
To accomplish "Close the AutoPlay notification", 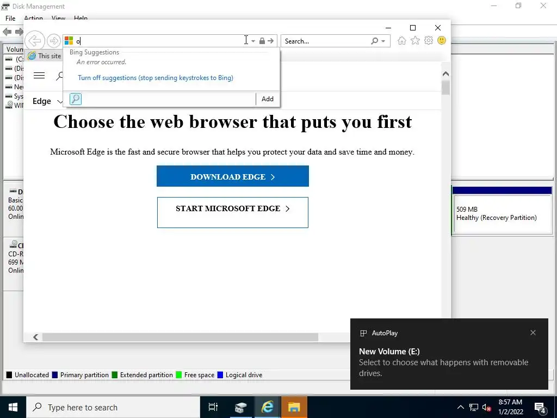I will pos(533,333).
